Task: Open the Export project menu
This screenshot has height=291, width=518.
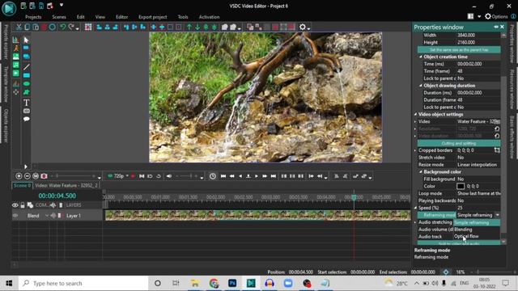Action: coord(153,17)
